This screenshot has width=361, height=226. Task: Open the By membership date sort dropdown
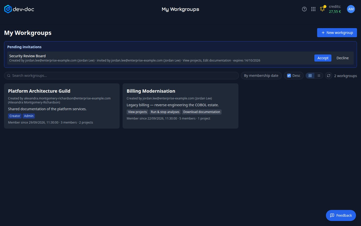pos(261,76)
